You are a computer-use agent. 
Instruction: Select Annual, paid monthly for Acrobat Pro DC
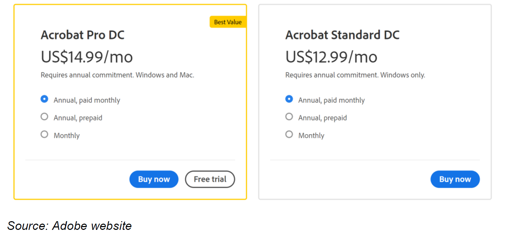pyautogui.click(x=44, y=99)
